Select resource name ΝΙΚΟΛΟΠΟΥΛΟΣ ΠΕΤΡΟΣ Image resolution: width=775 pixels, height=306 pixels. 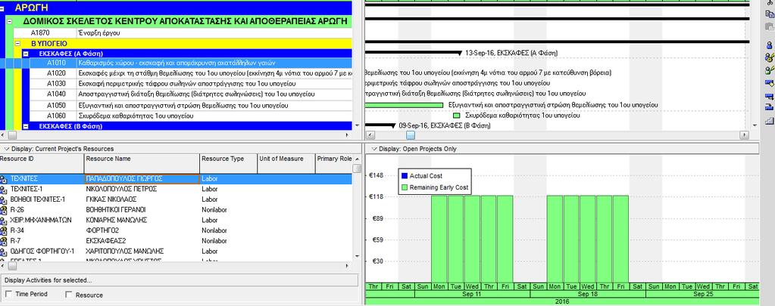(121, 189)
